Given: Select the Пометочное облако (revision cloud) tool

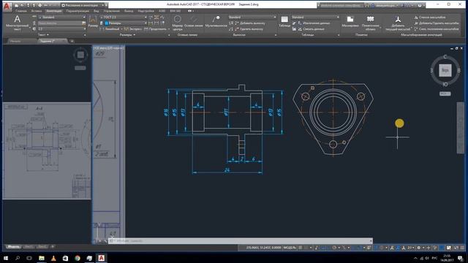Looking at the screenshot, I should [x=371, y=23].
